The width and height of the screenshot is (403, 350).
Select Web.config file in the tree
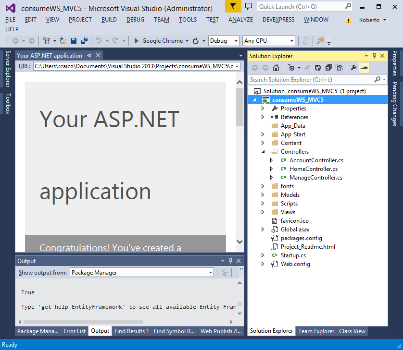point(295,264)
